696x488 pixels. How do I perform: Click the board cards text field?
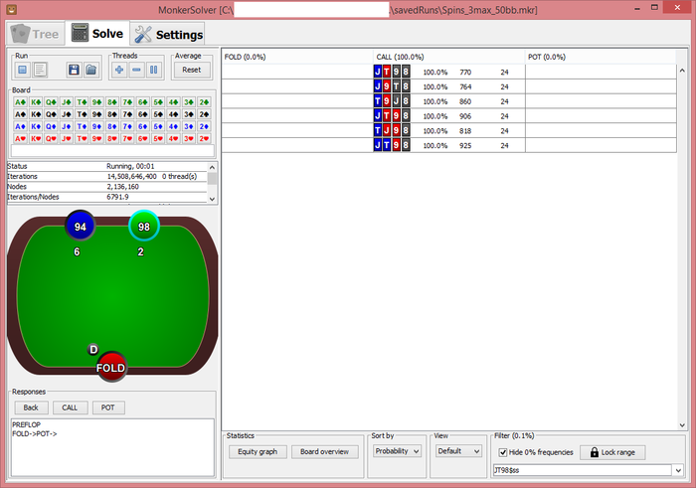[112, 151]
